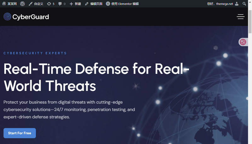This screenshot has height=144, width=252.
Task: Click the Protect your business paragraph
Action: (x=69, y=109)
